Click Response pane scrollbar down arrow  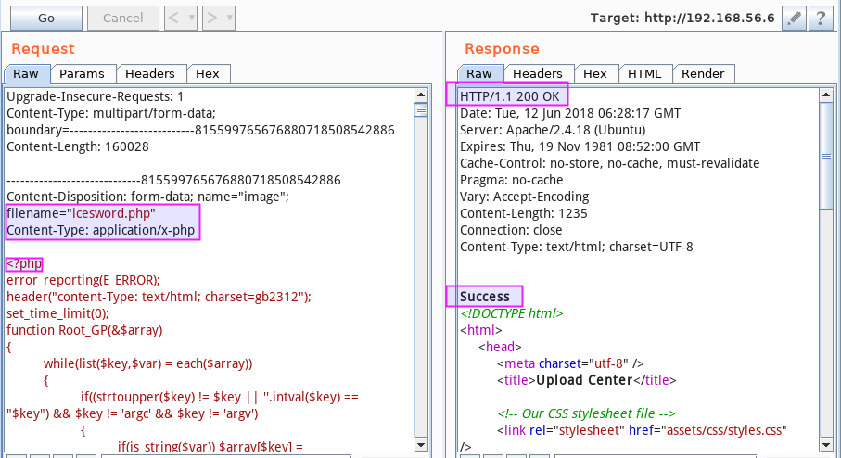tap(826, 445)
